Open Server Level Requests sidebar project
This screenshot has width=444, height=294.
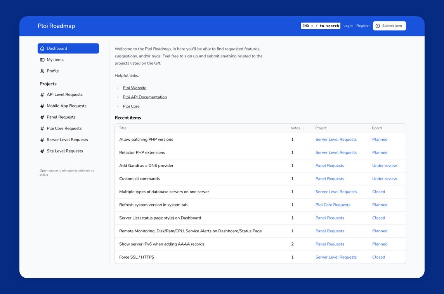tap(68, 140)
